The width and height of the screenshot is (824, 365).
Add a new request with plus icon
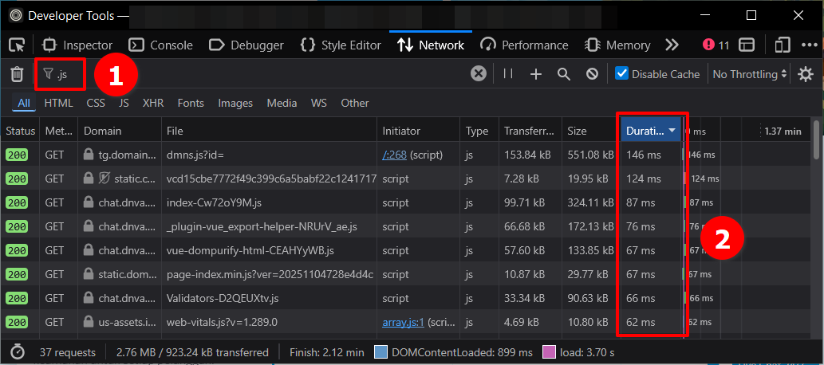click(x=535, y=75)
